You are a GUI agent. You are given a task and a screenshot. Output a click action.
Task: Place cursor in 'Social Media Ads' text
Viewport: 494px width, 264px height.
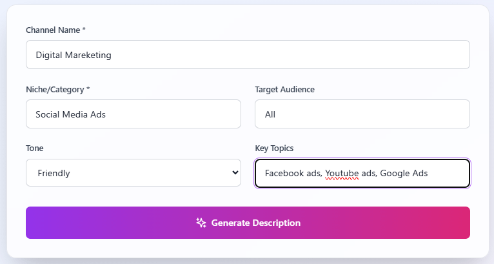[70, 114]
